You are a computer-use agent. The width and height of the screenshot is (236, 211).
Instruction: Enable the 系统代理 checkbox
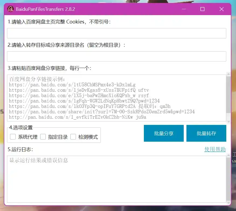13,137
